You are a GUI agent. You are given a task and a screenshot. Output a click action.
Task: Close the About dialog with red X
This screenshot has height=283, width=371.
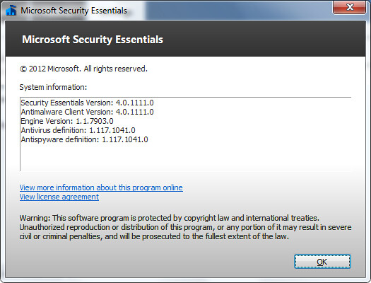350,7
